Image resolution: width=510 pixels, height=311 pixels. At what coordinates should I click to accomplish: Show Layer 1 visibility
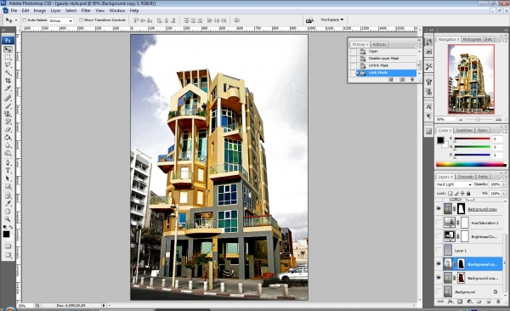pyautogui.click(x=439, y=250)
